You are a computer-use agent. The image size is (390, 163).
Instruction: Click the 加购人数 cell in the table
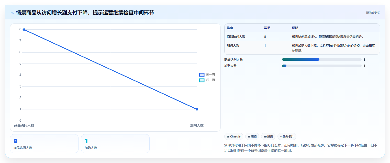click(233, 46)
